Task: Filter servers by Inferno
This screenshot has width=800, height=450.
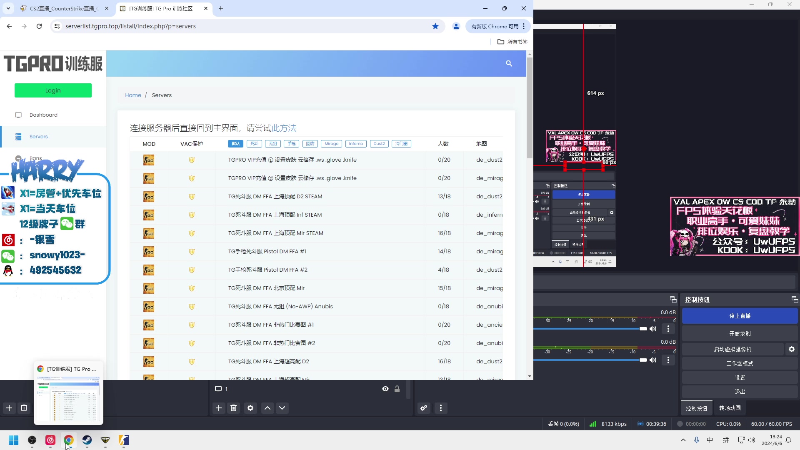Action: click(356, 144)
